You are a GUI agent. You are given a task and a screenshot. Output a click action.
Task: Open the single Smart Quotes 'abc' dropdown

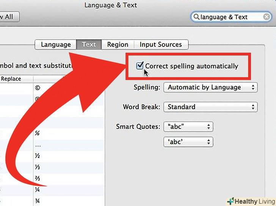pos(188,142)
